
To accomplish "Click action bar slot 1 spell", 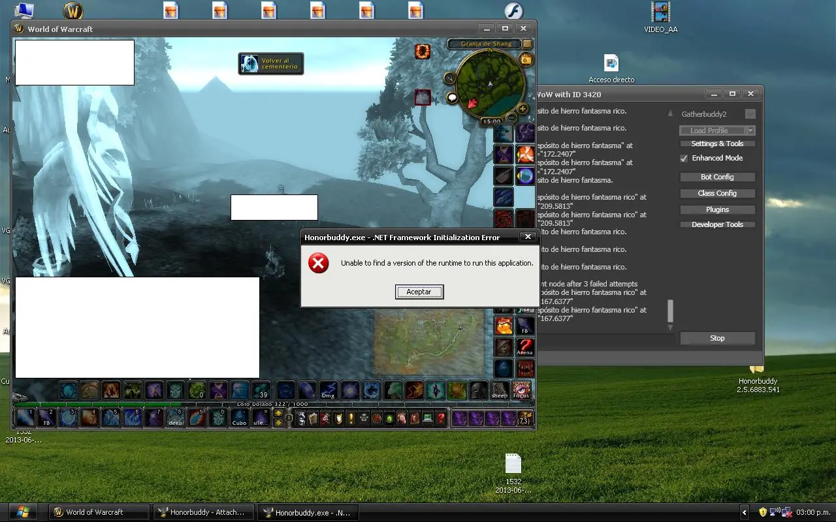I will click(25, 418).
